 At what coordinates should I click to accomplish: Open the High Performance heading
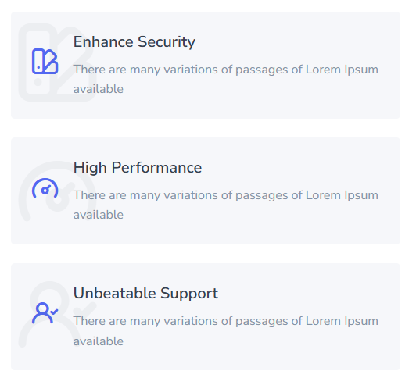[x=138, y=168]
